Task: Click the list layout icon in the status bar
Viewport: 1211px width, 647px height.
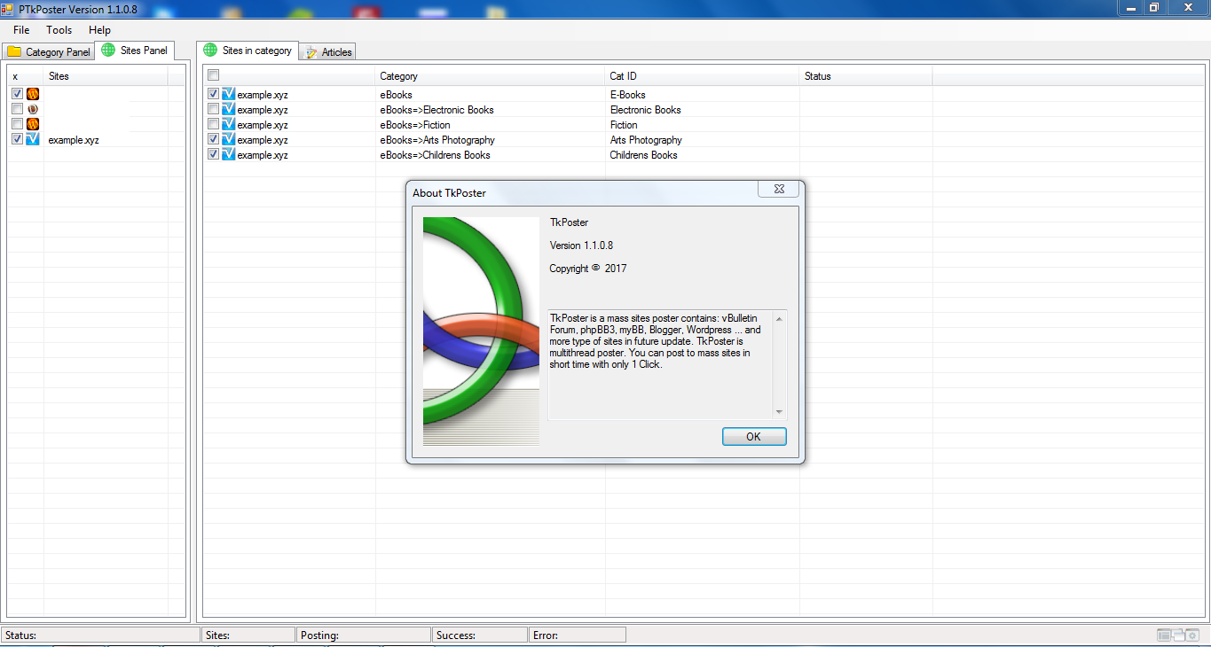Action: click(1164, 635)
